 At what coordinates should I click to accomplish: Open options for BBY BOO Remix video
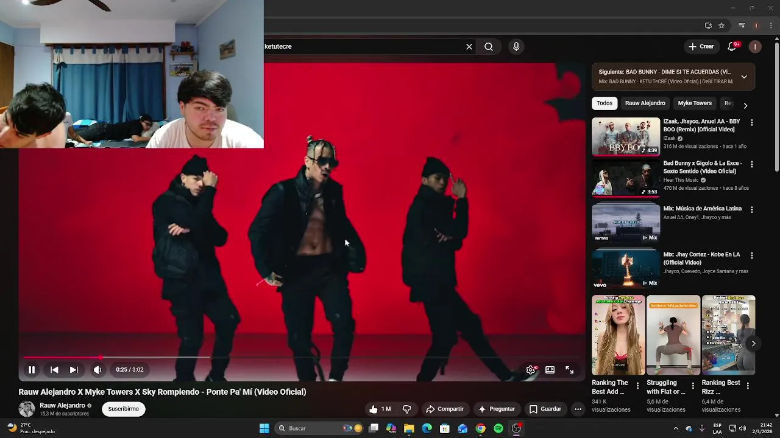(x=751, y=122)
